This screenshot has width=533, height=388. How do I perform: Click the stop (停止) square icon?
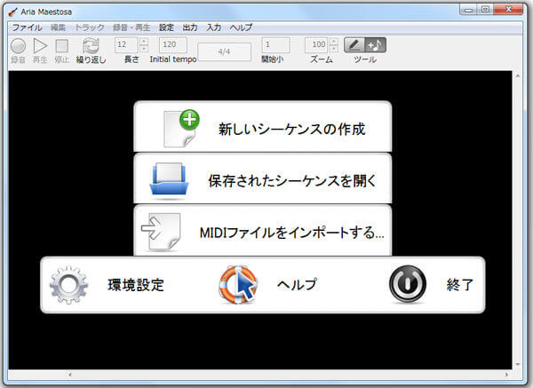point(61,45)
